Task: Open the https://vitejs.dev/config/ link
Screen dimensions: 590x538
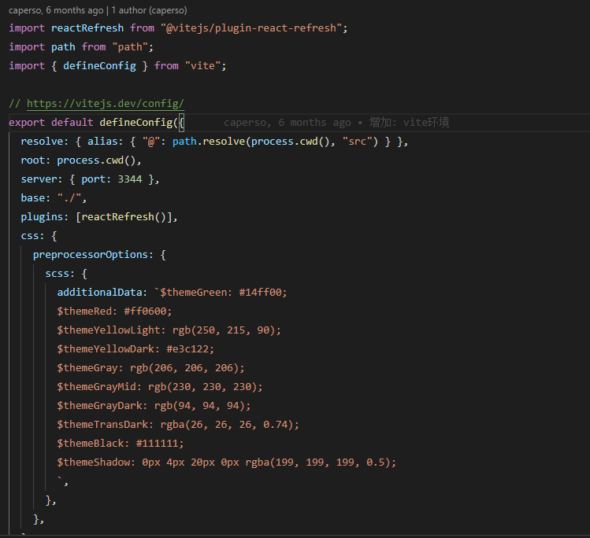Action: point(106,103)
